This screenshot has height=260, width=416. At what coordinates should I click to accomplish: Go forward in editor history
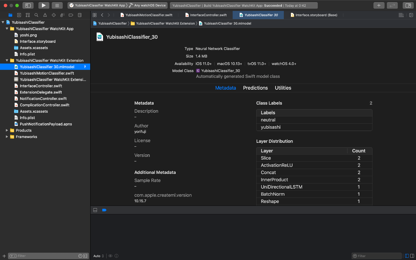point(109,15)
